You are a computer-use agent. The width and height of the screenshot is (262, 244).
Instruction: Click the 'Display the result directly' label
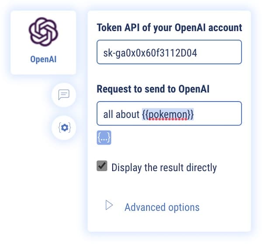tap(164, 167)
